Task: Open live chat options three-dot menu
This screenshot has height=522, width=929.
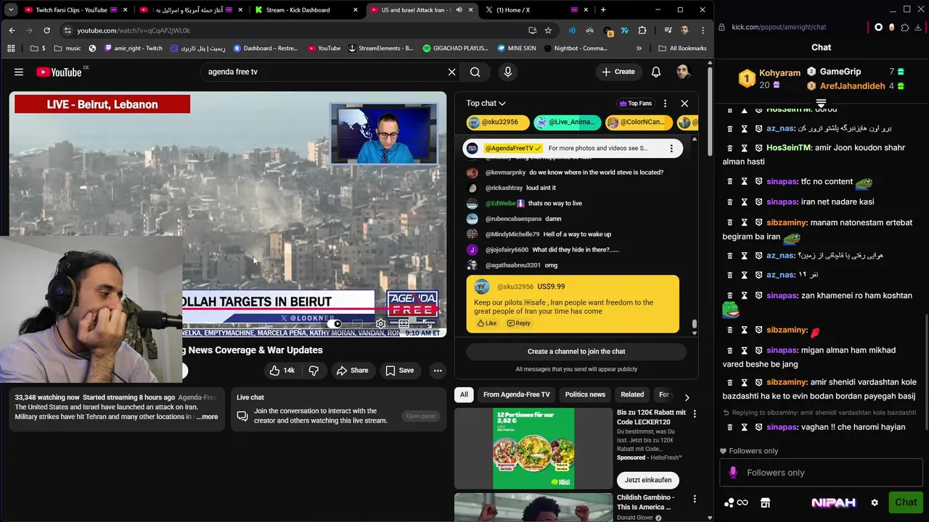Action: pos(665,104)
